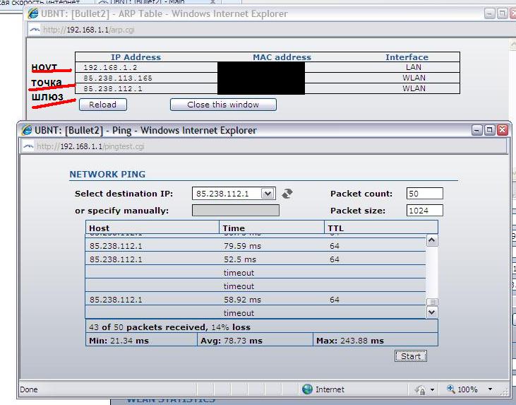The image size is (516, 405).
Task: Click the refresh icon beside destination IP
Action: pos(287,194)
